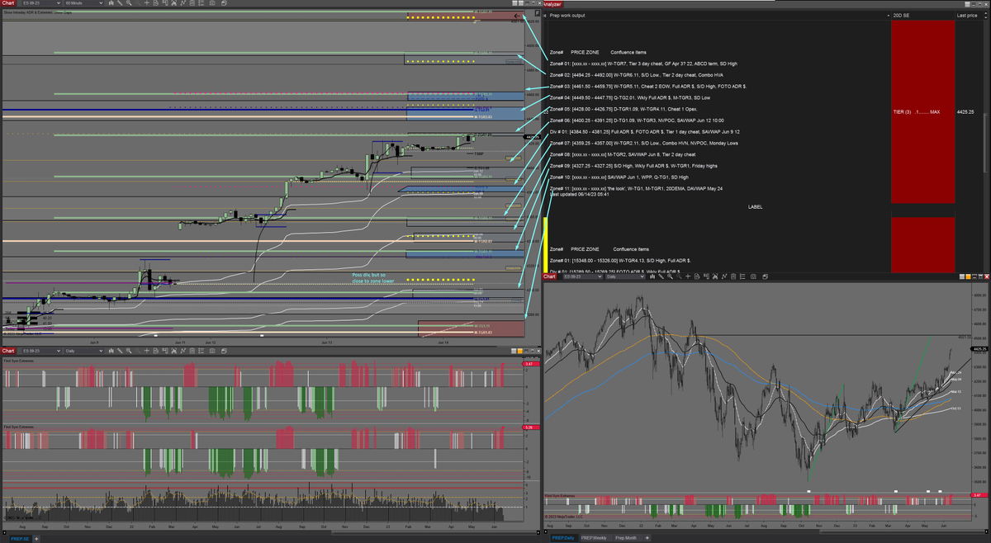Click zoom in on lower-left Daily chart

coord(129,350)
